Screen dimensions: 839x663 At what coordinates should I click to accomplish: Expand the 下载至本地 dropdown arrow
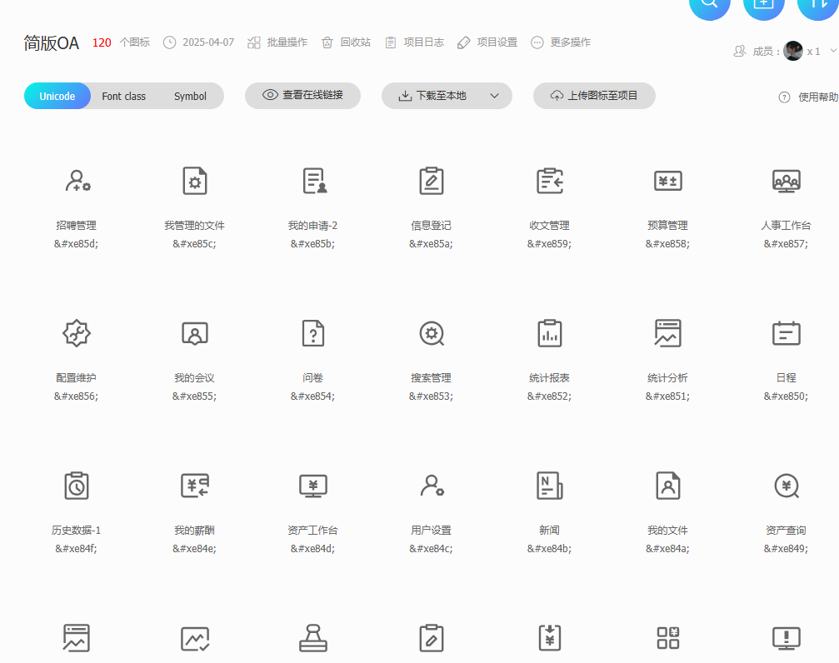(494, 96)
